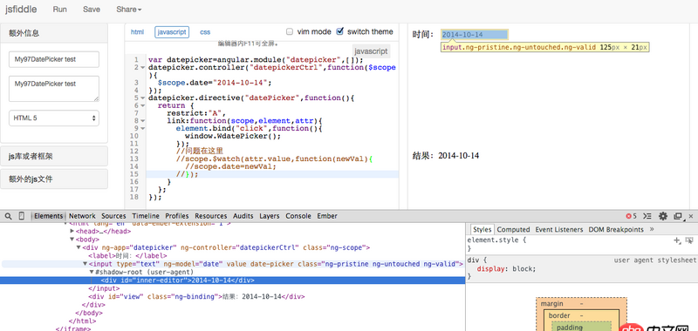Enable the vim mode checkbox
The width and height of the screenshot is (698, 331).
click(x=290, y=31)
